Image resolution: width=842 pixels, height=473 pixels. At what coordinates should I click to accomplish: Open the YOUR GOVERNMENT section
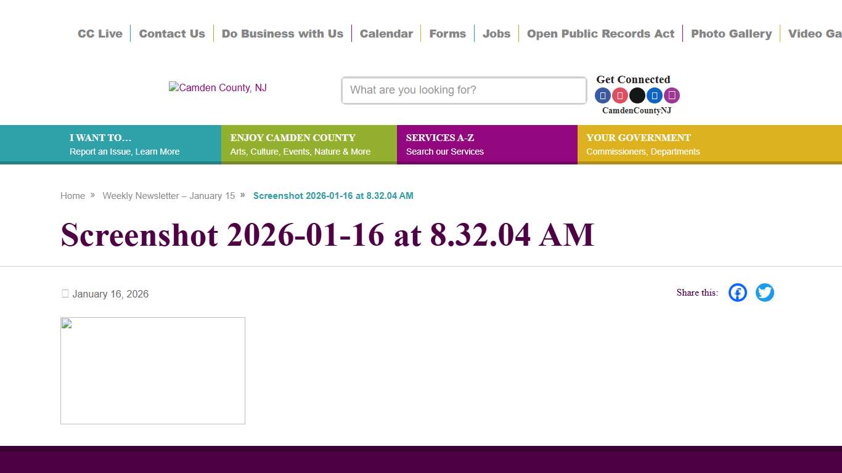pyautogui.click(x=643, y=144)
